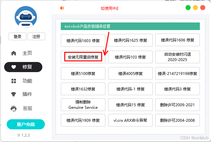Run 错误代码15 修复

coord(130,105)
